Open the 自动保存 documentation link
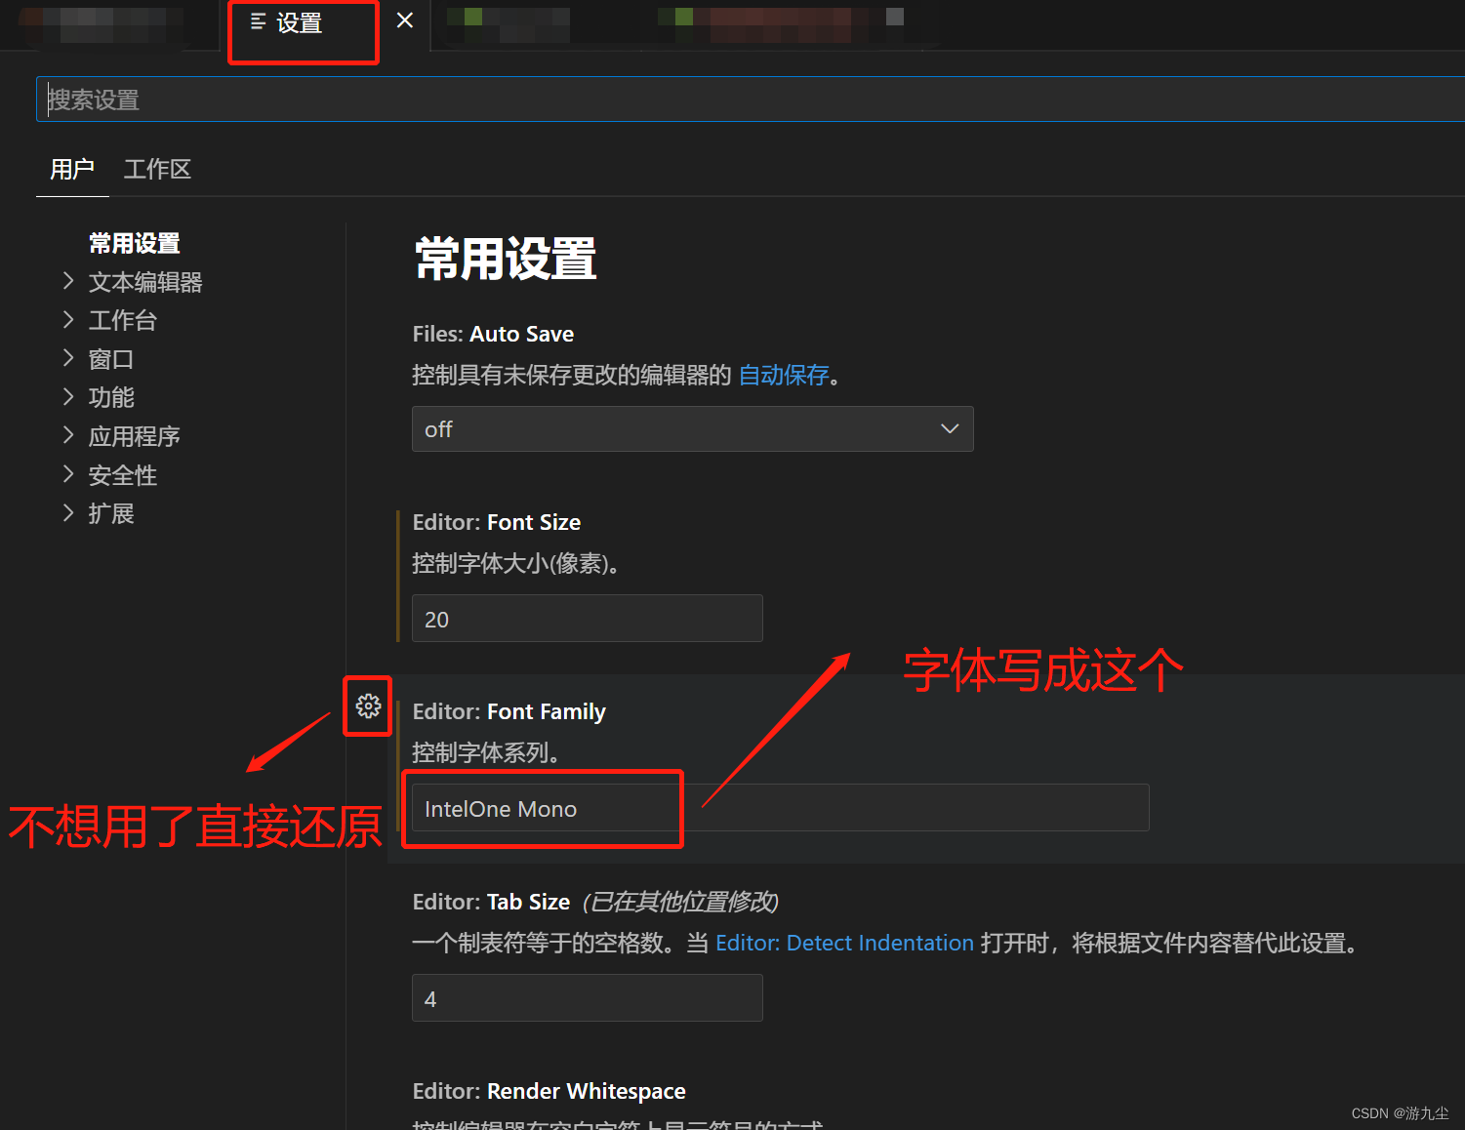 [x=783, y=375]
